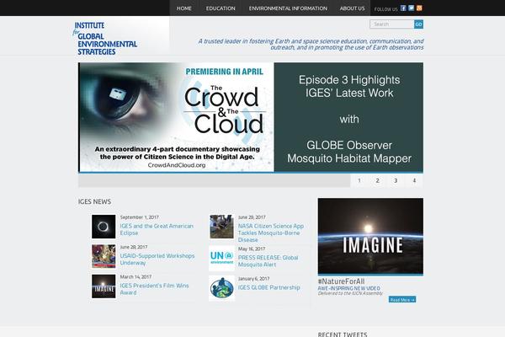Open the mosquito app news thumbnail
Image resolution: width=505 pixels, height=337 pixels.
tap(221, 227)
